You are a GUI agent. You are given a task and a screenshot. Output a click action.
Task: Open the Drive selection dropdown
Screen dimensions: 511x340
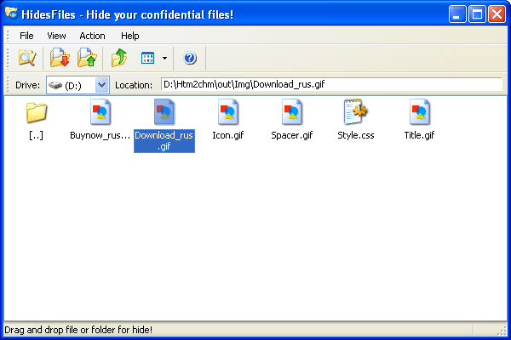click(102, 85)
